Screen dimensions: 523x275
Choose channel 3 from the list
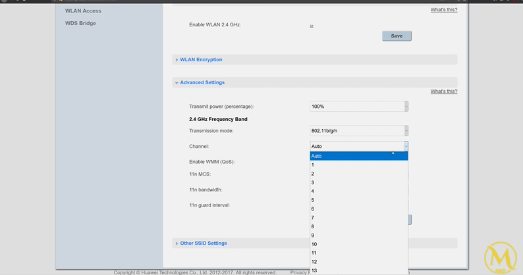[x=359, y=182]
